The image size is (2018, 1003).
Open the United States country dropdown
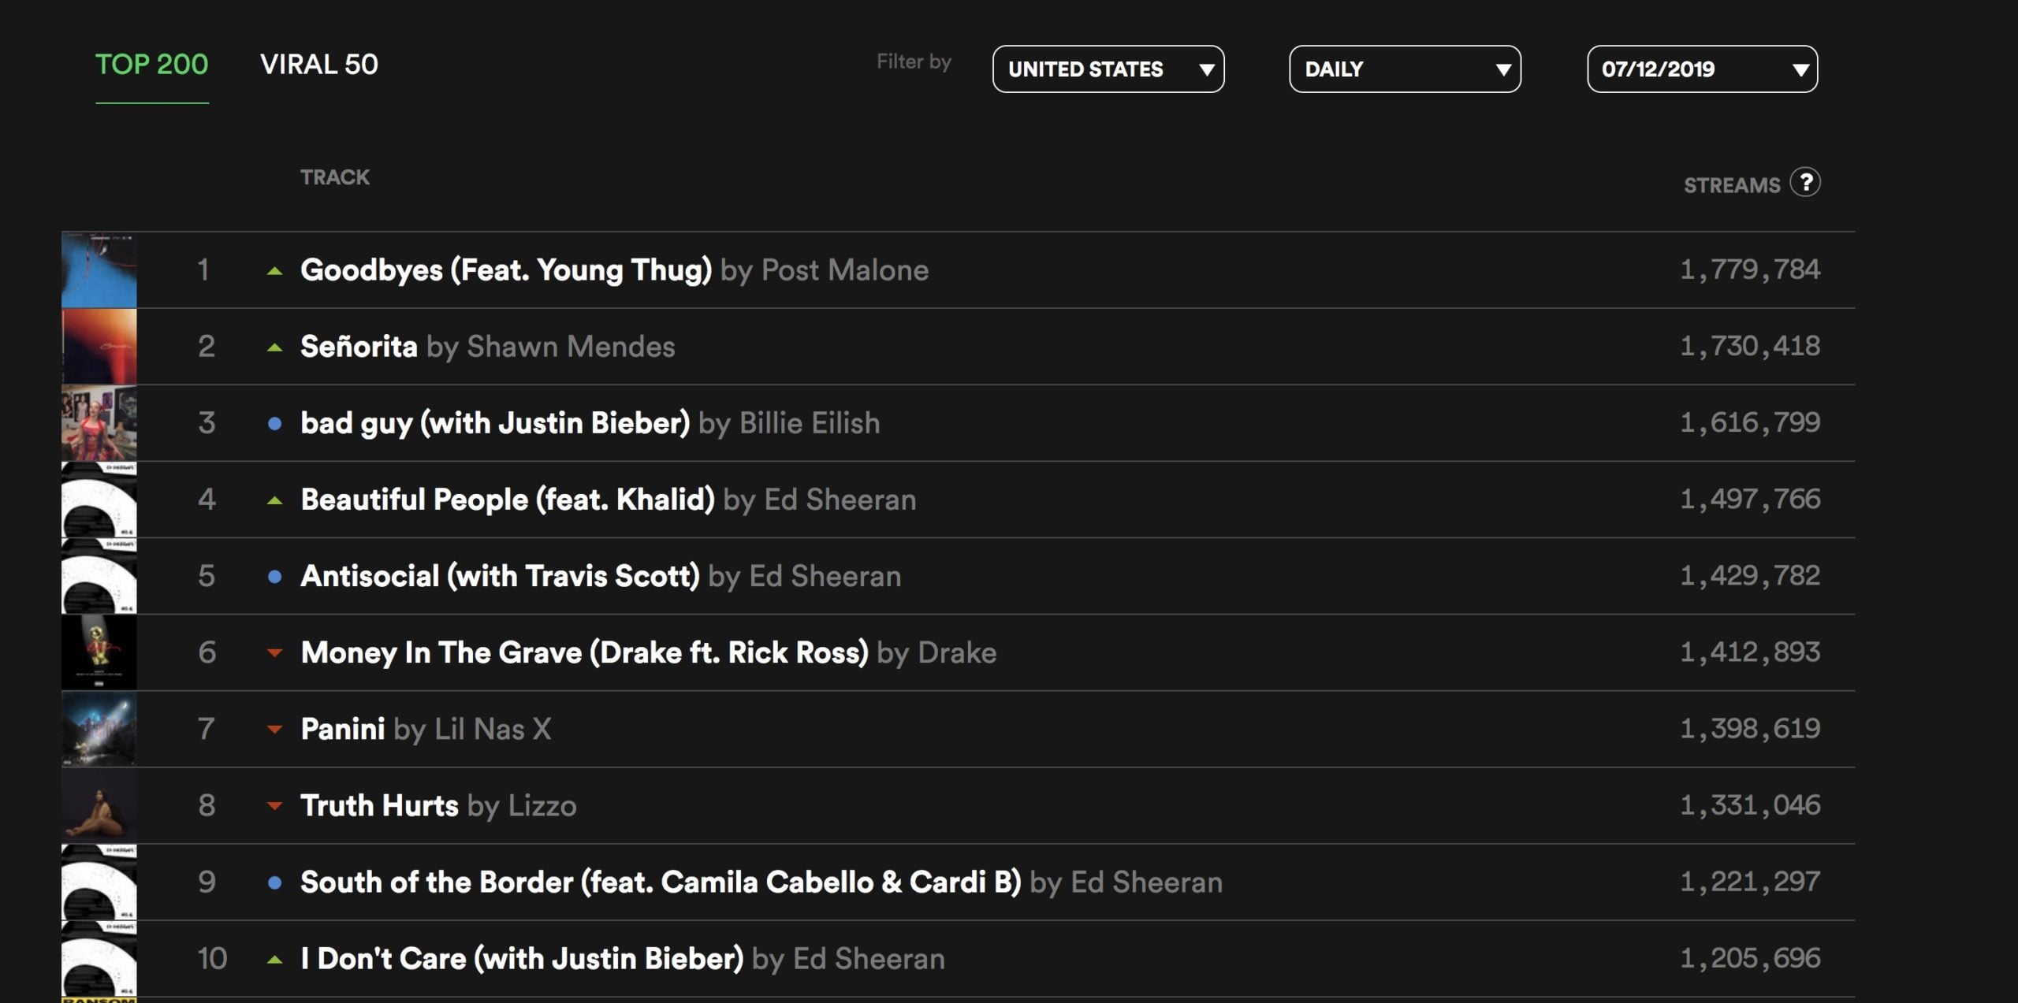pos(1108,69)
